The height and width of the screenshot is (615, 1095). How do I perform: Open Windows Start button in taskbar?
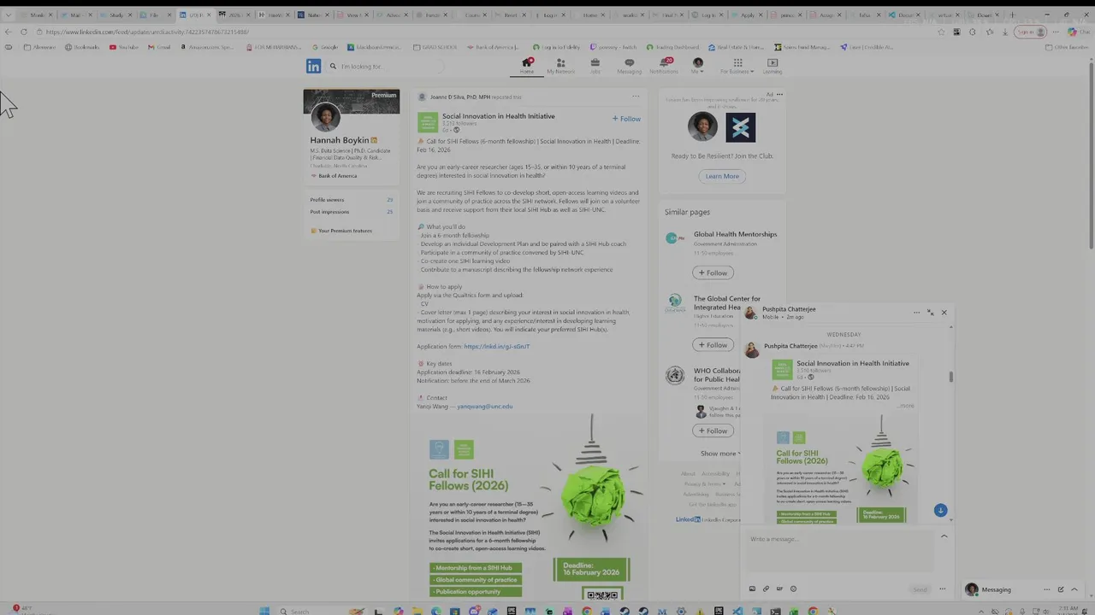click(264, 611)
